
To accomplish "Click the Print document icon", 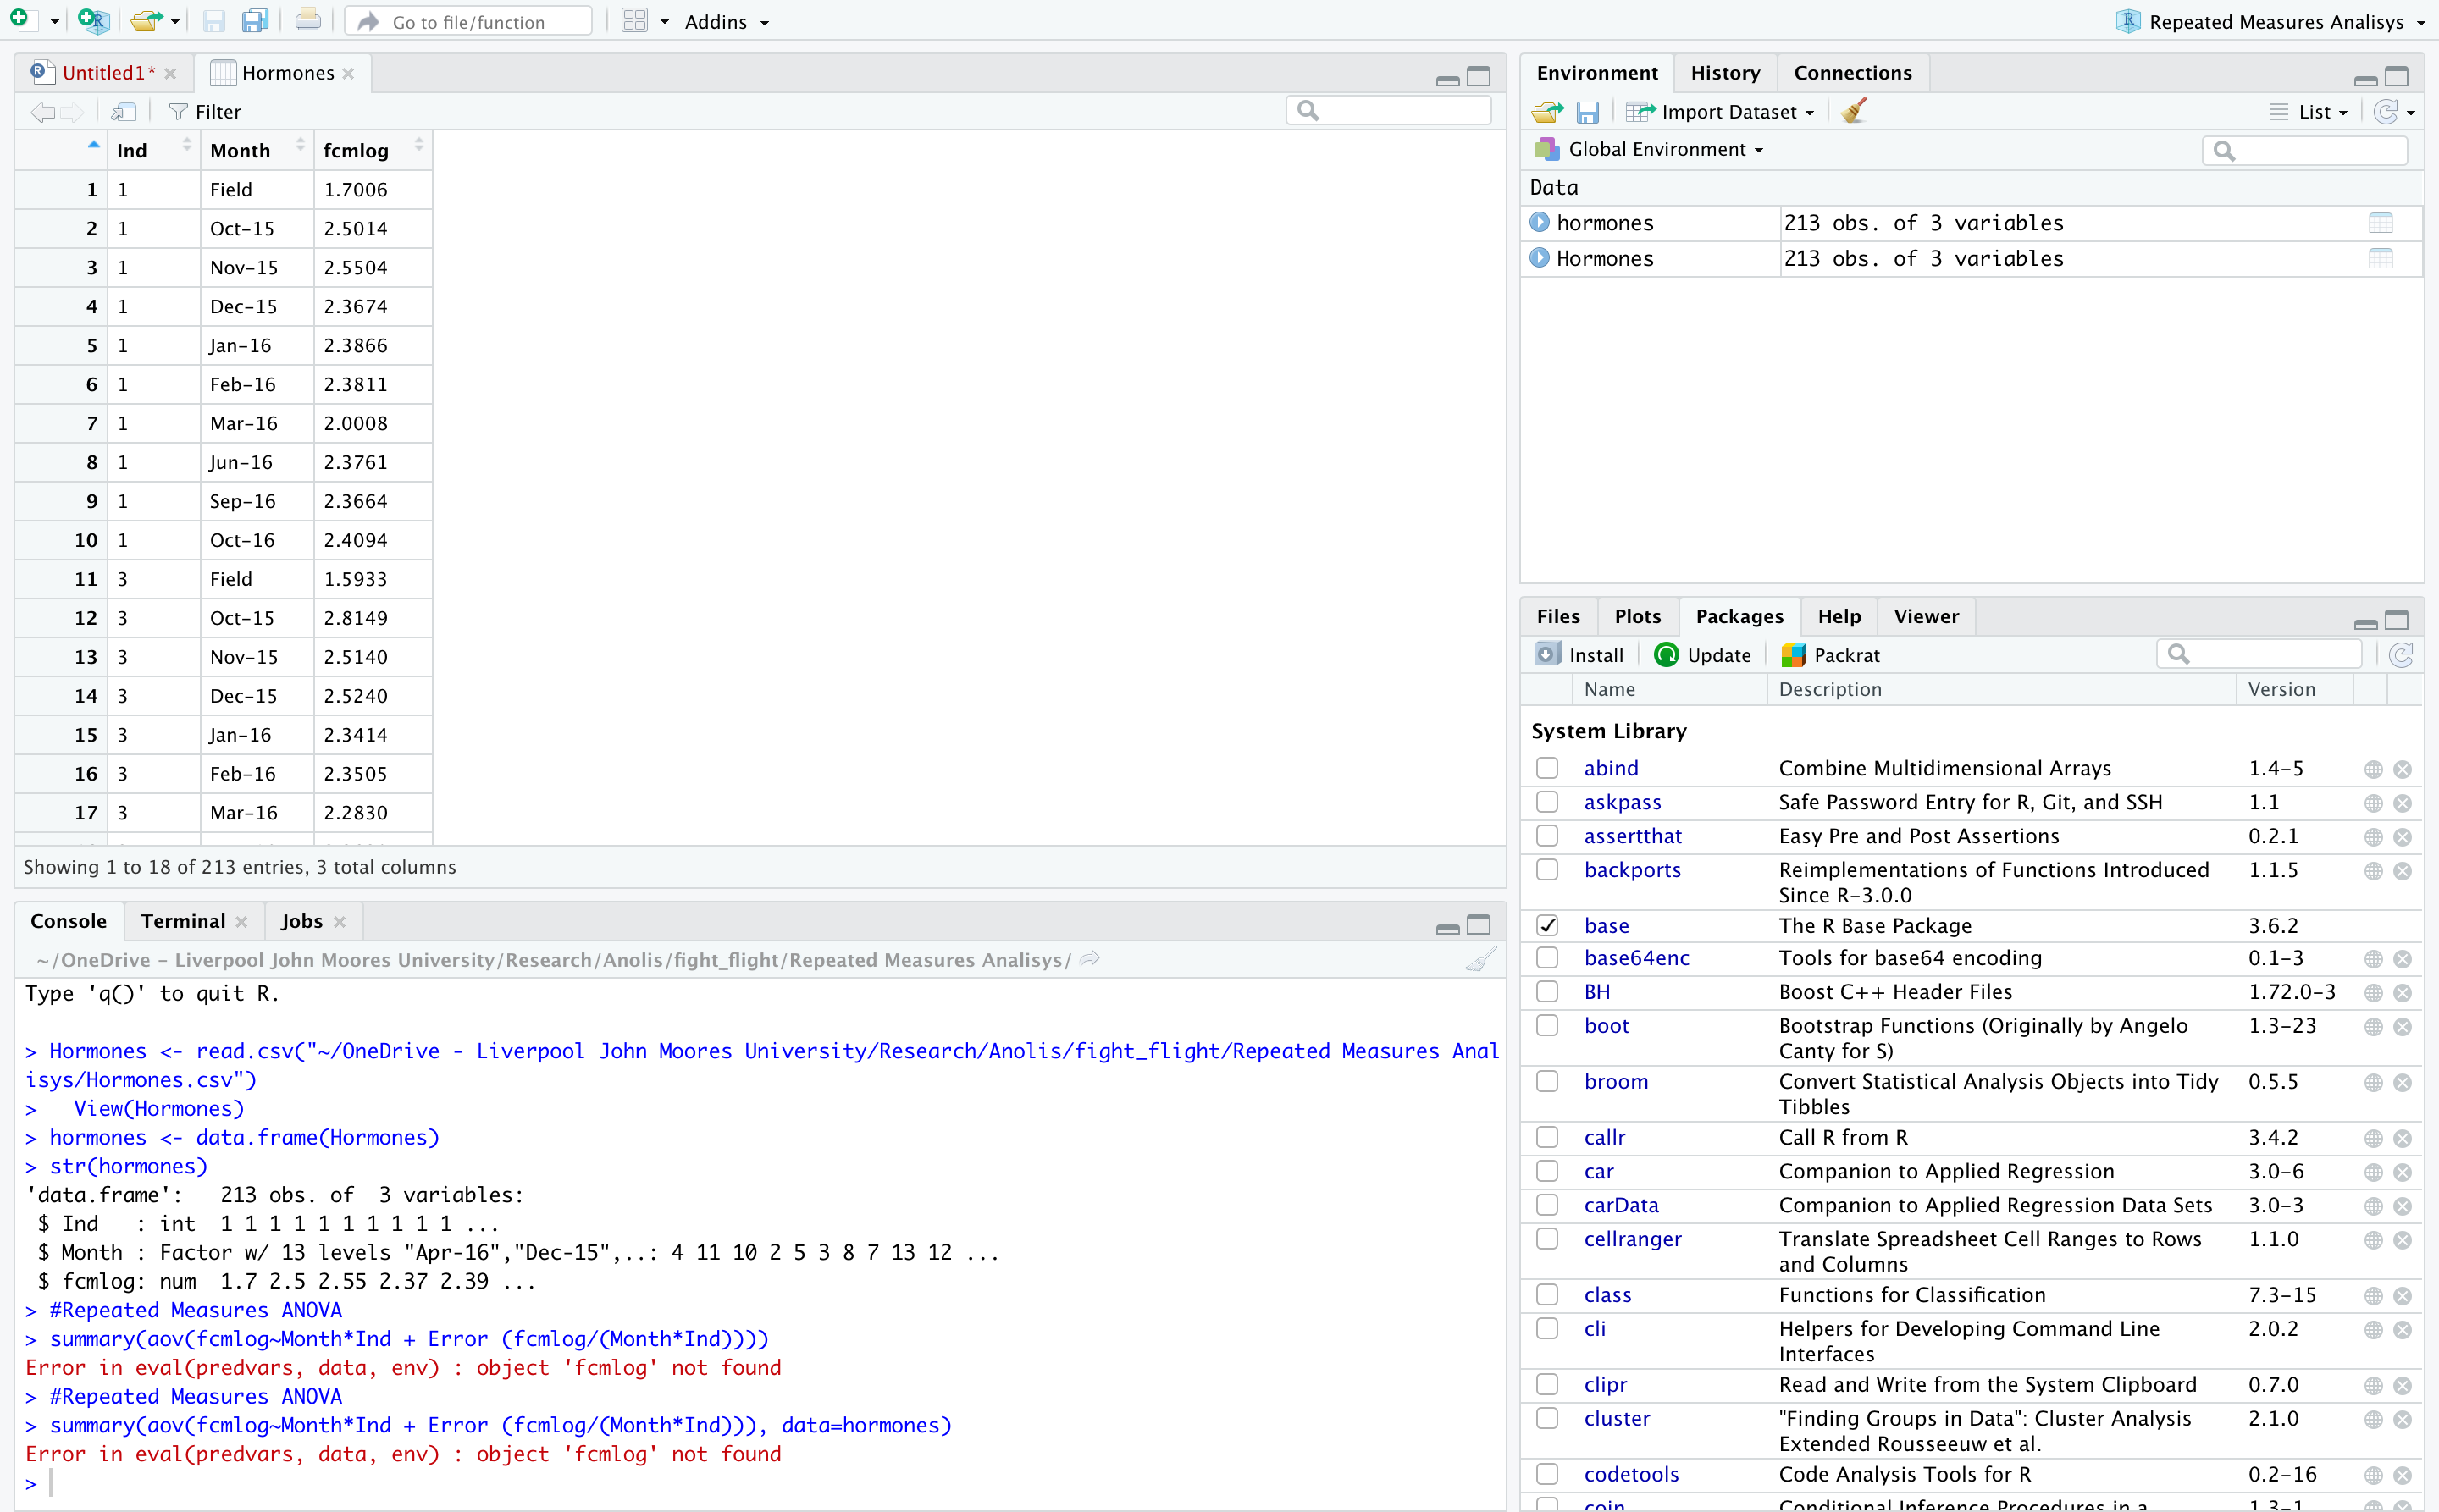I will (x=308, y=20).
